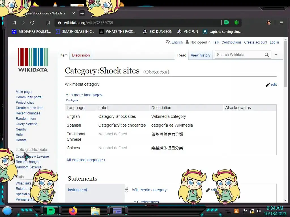Viewport: 290px width, 217px height.
Task: Click the rank selector icon beside Wikimedia category
Action: (127, 190)
